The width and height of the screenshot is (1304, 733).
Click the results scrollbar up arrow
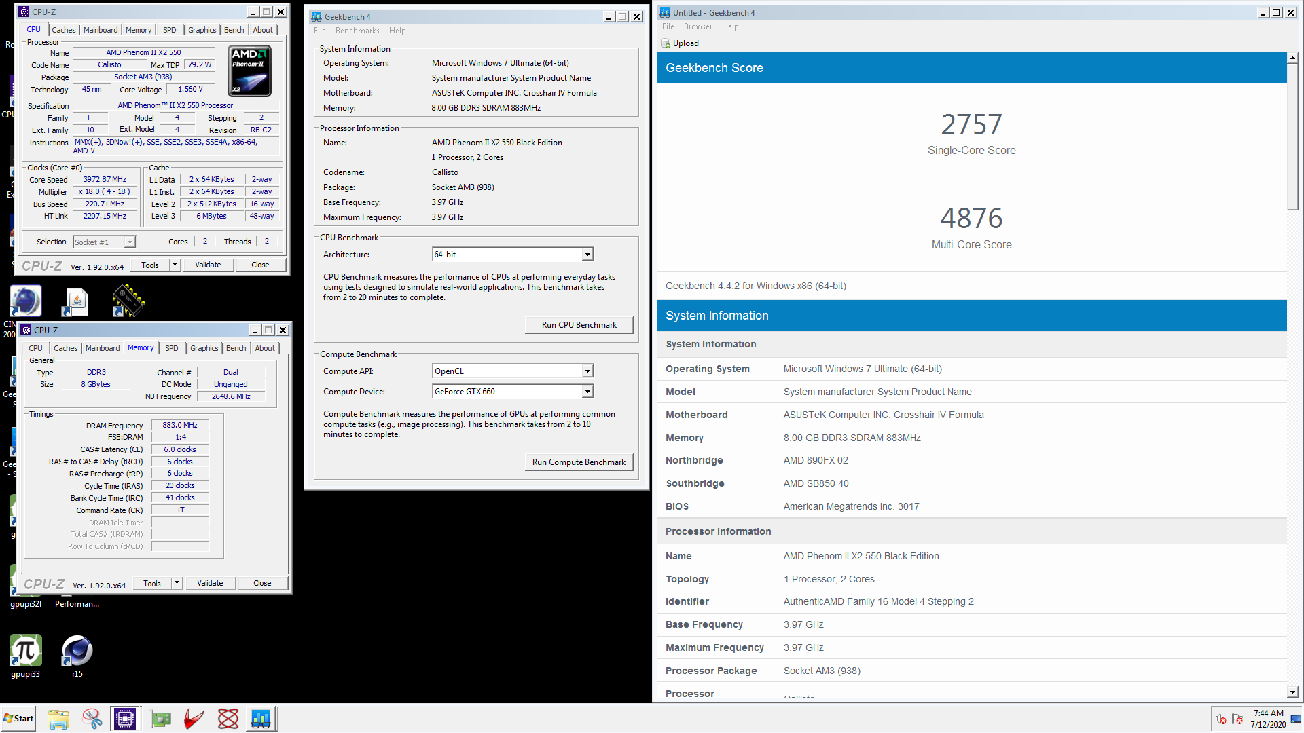click(x=1292, y=58)
